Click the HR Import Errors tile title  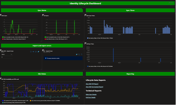pos(7,51)
